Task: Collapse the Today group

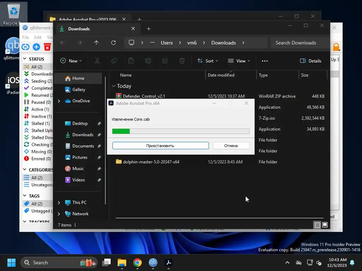Action: click(x=113, y=86)
